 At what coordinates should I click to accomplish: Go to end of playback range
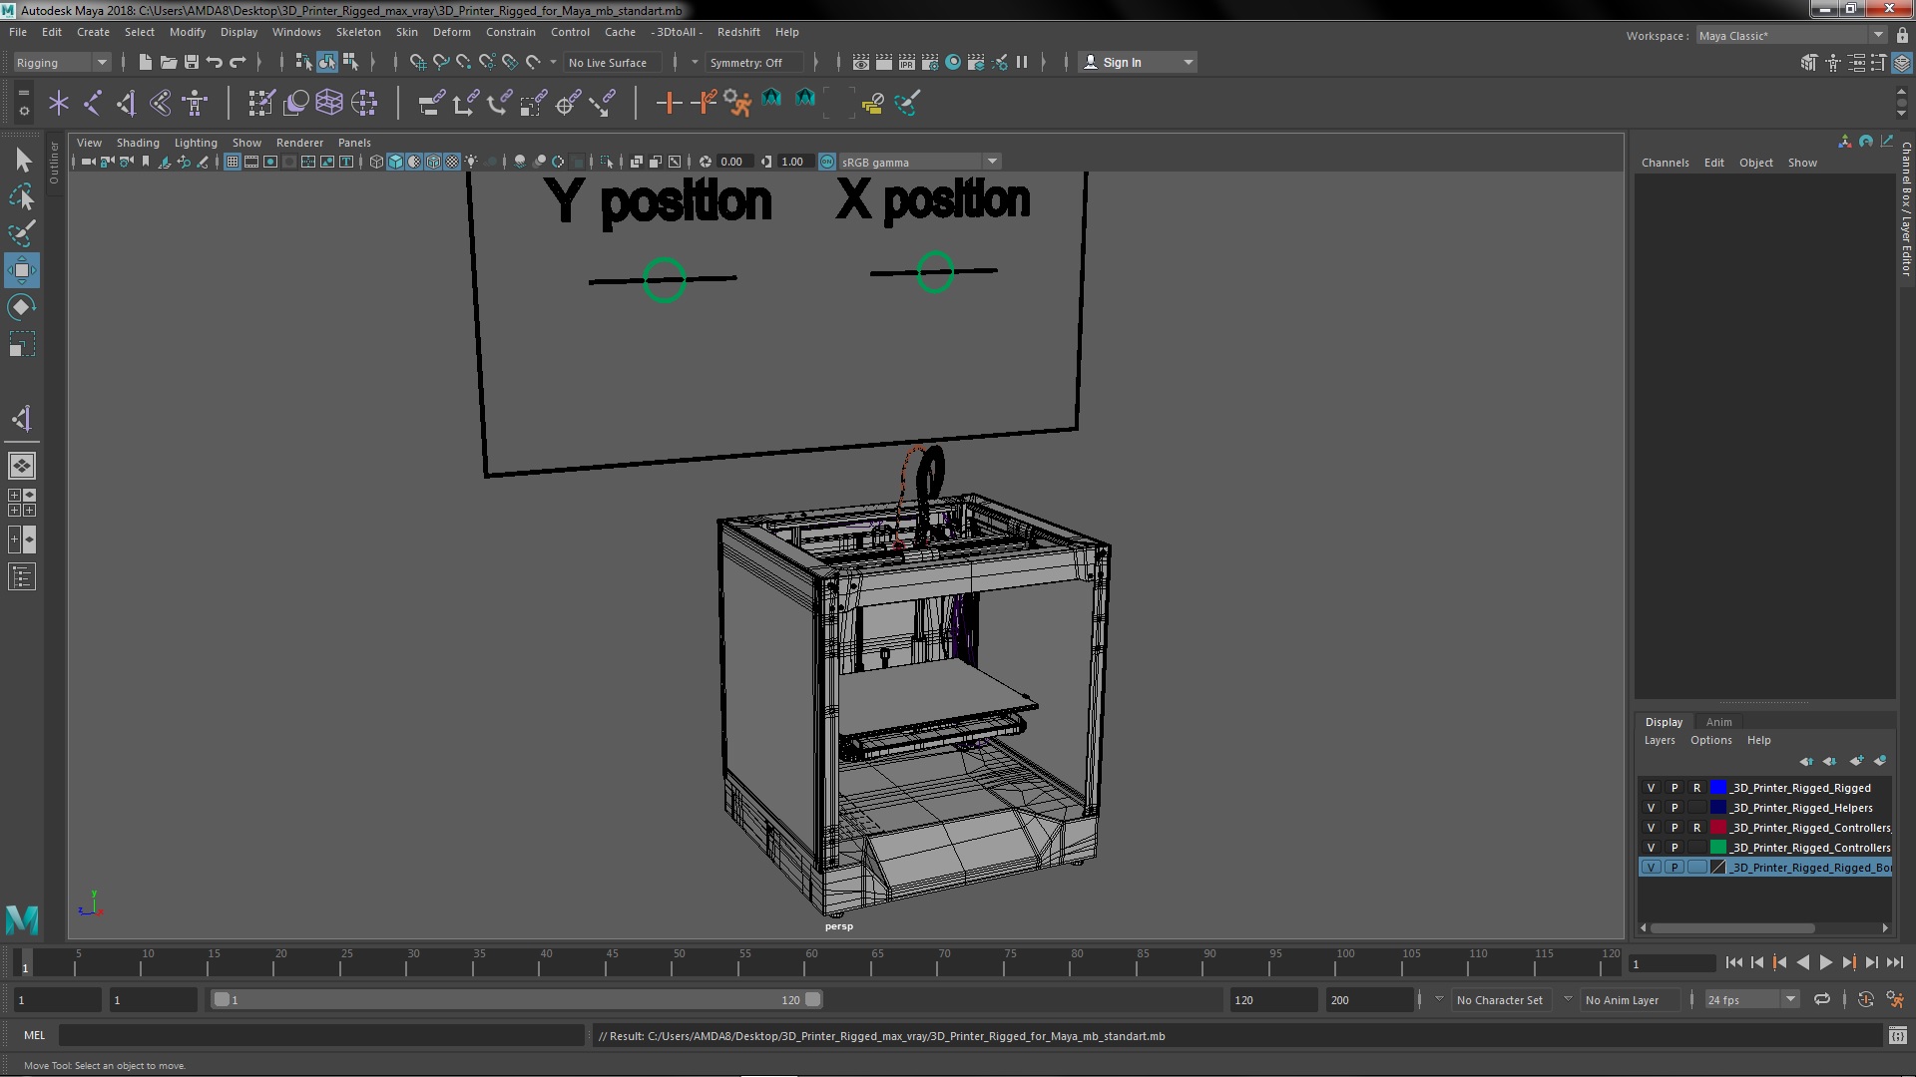1895,962
